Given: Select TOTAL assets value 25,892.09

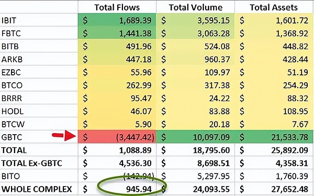Looking at the screenshot, I should pyautogui.click(x=290, y=150).
